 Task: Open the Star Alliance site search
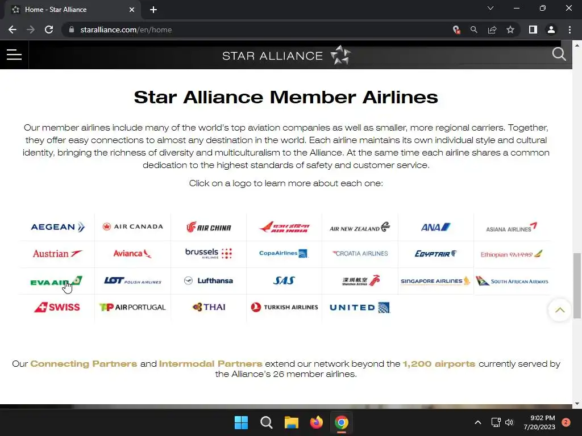click(559, 54)
